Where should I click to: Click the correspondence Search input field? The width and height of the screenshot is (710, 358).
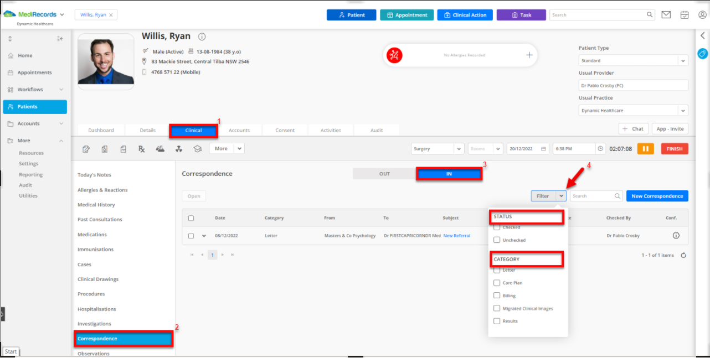click(x=591, y=196)
